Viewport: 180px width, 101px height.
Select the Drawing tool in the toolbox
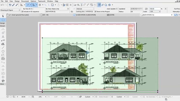(x=3, y=59)
